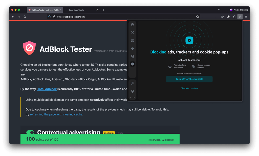Click the close link beside medium badge
This screenshot has width=259, height=156.
click(x=120, y=133)
